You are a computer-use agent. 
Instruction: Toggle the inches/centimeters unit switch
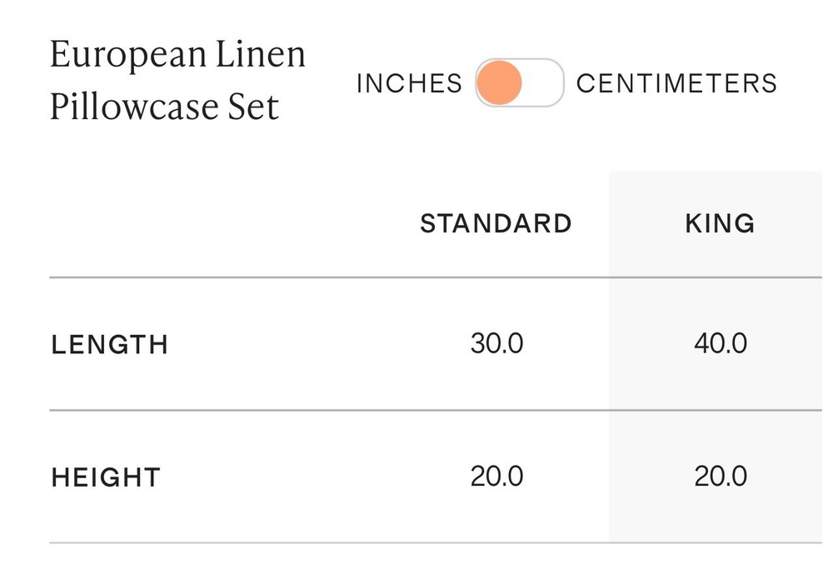520,83
